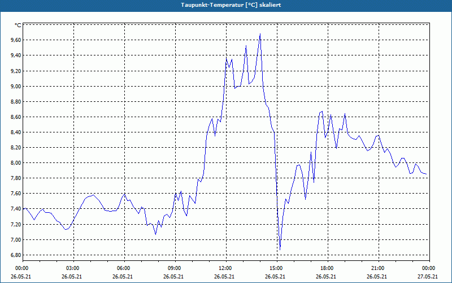The height and width of the screenshot is (283, 452).
Task: Click the 6,80 y-axis value
Action: click(x=16, y=255)
